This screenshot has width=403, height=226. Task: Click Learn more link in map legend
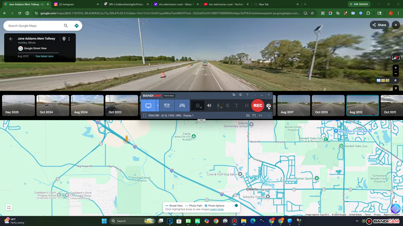217,209
